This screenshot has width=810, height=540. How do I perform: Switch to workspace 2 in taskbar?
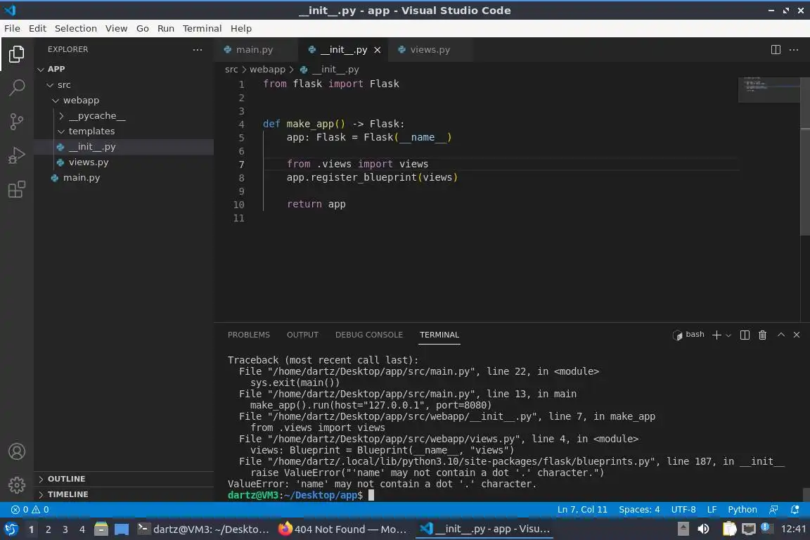(48, 529)
